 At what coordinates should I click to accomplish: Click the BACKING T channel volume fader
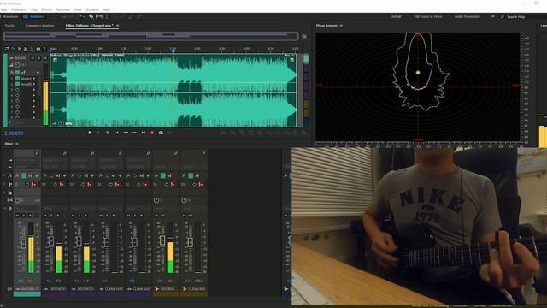click(23, 243)
